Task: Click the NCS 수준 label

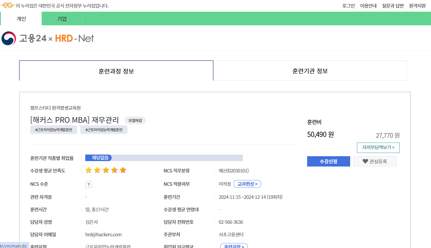Action: click(39, 184)
